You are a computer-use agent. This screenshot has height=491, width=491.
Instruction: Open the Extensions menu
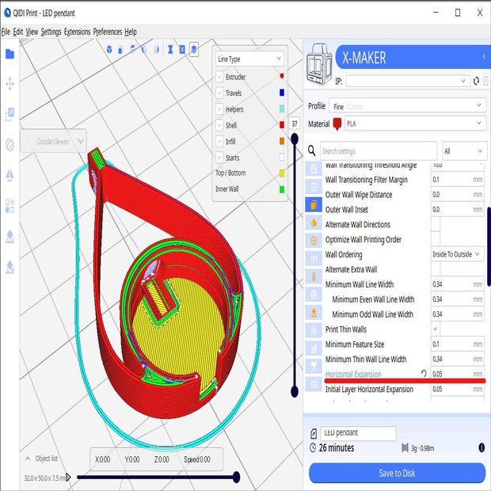coord(77,32)
